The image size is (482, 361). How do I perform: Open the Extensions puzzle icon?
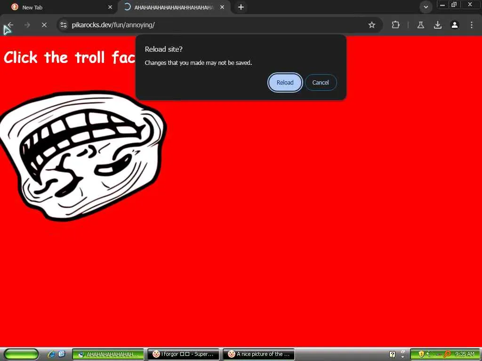[395, 25]
